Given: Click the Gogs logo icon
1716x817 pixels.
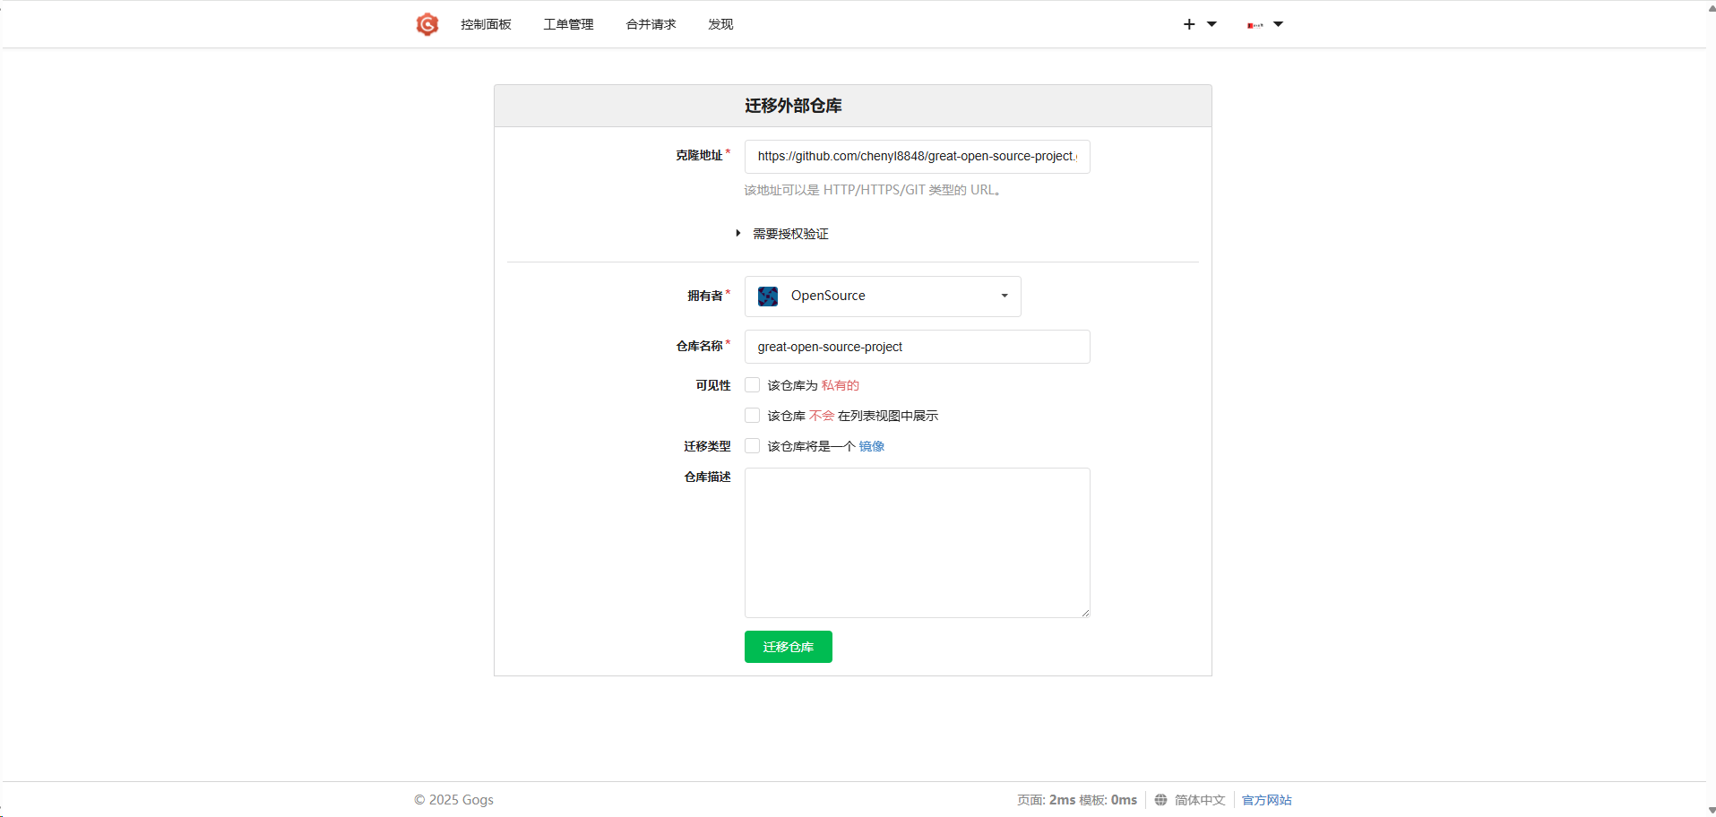Looking at the screenshot, I should pyautogui.click(x=427, y=24).
